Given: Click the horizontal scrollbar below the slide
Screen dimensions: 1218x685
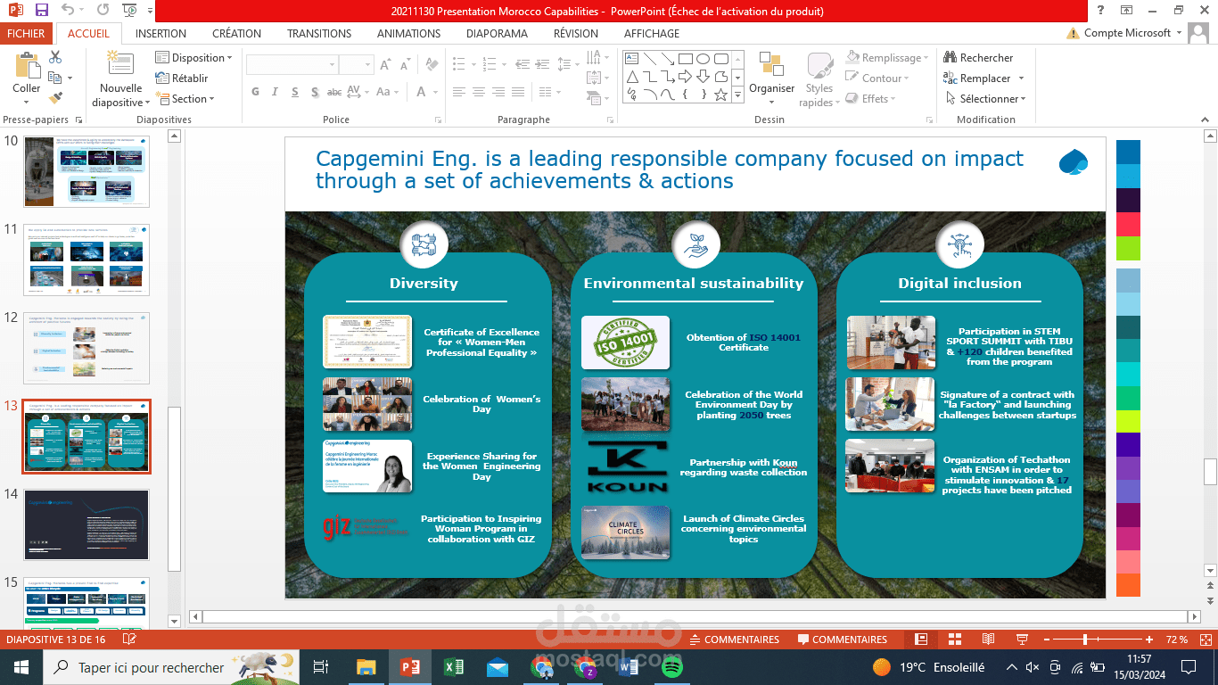Looking at the screenshot, I should click(695, 616).
